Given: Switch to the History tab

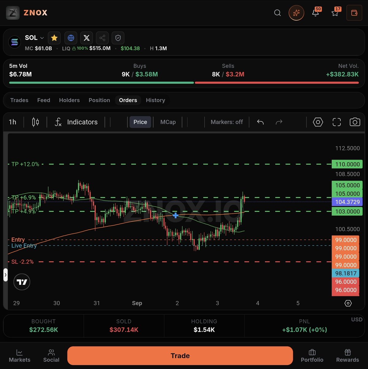Looking at the screenshot, I should coord(155,100).
